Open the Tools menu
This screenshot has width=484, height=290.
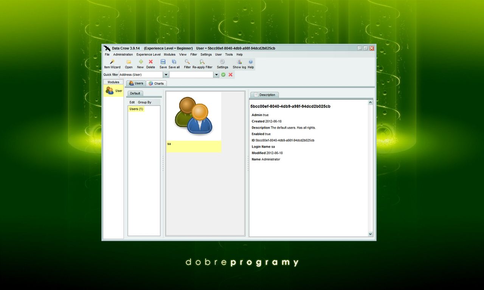[229, 54]
